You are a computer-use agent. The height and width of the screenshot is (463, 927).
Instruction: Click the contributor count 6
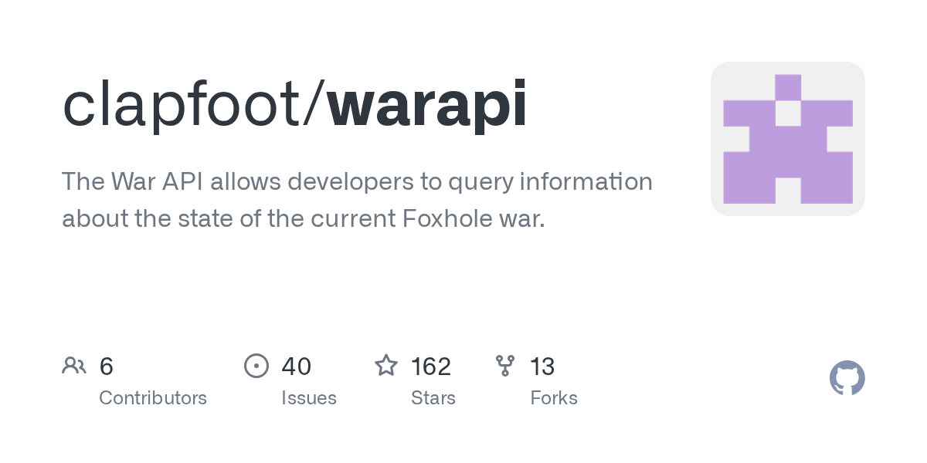(107, 367)
